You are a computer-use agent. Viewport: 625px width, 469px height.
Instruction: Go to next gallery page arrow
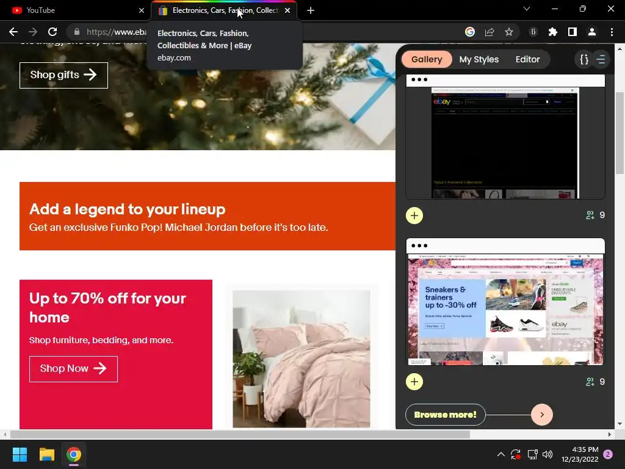point(542,415)
